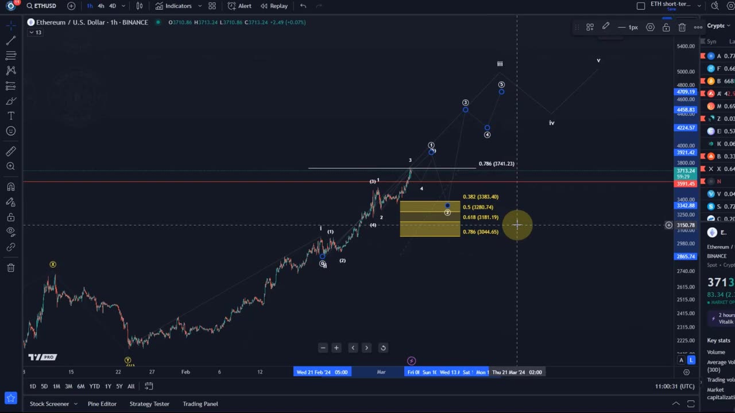This screenshot has height=413, width=735.
Task: Set date range to 1D
Action: (x=33, y=386)
